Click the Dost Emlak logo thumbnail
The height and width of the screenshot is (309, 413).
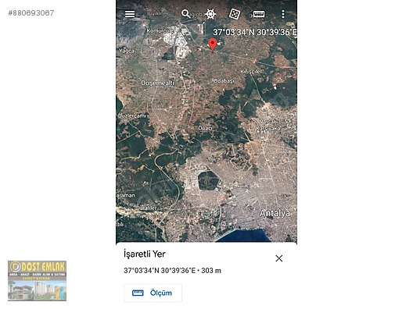pyautogui.click(x=37, y=281)
